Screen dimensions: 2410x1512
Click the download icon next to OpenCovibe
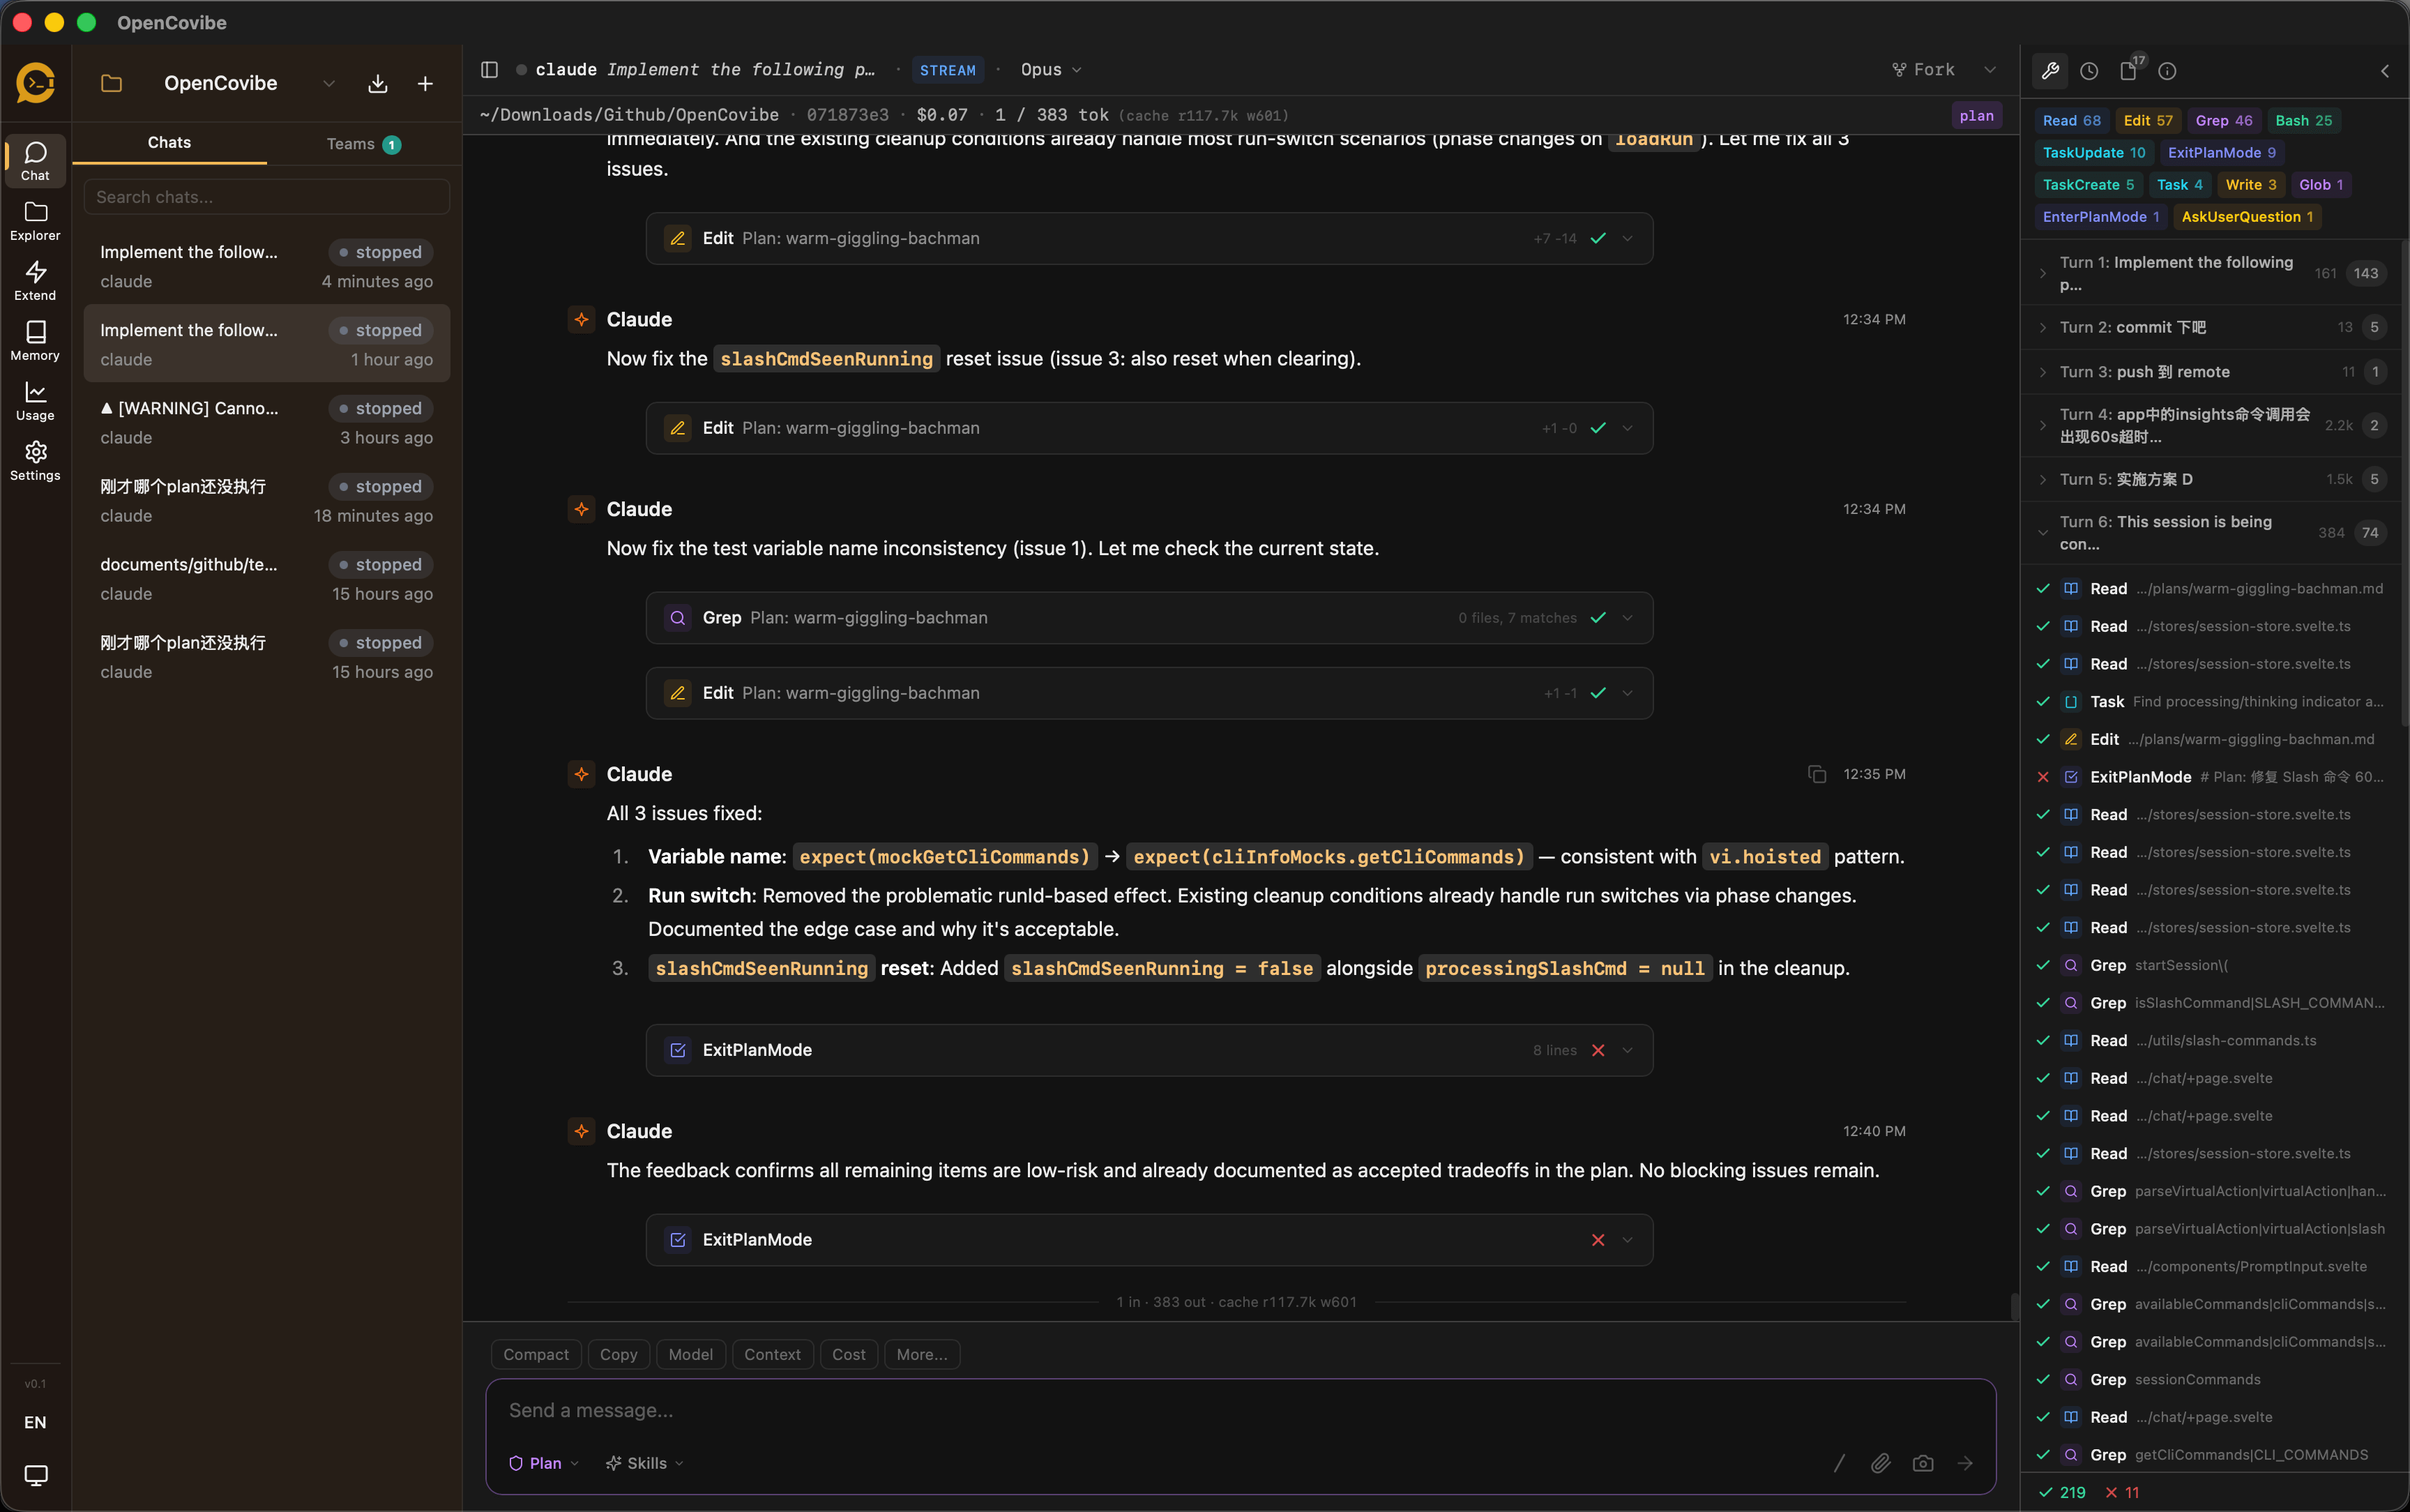pyautogui.click(x=377, y=83)
